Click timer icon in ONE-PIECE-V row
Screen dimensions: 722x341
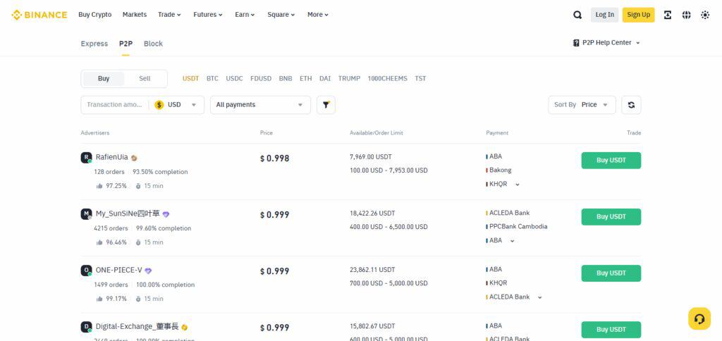[x=138, y=299]
